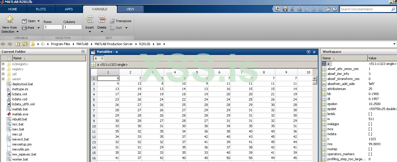Click MATLAB Production Server in address path
397x162 pixels.
coord(114,44)
